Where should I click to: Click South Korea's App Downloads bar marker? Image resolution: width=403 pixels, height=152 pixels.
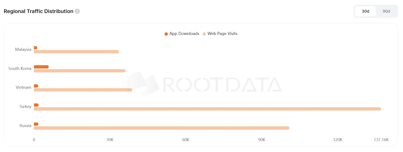41,67
